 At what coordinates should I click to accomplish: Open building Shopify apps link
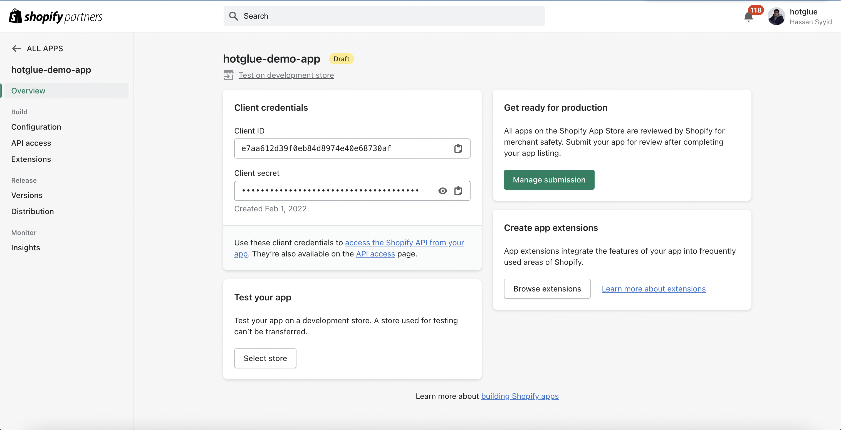point(520,396)
